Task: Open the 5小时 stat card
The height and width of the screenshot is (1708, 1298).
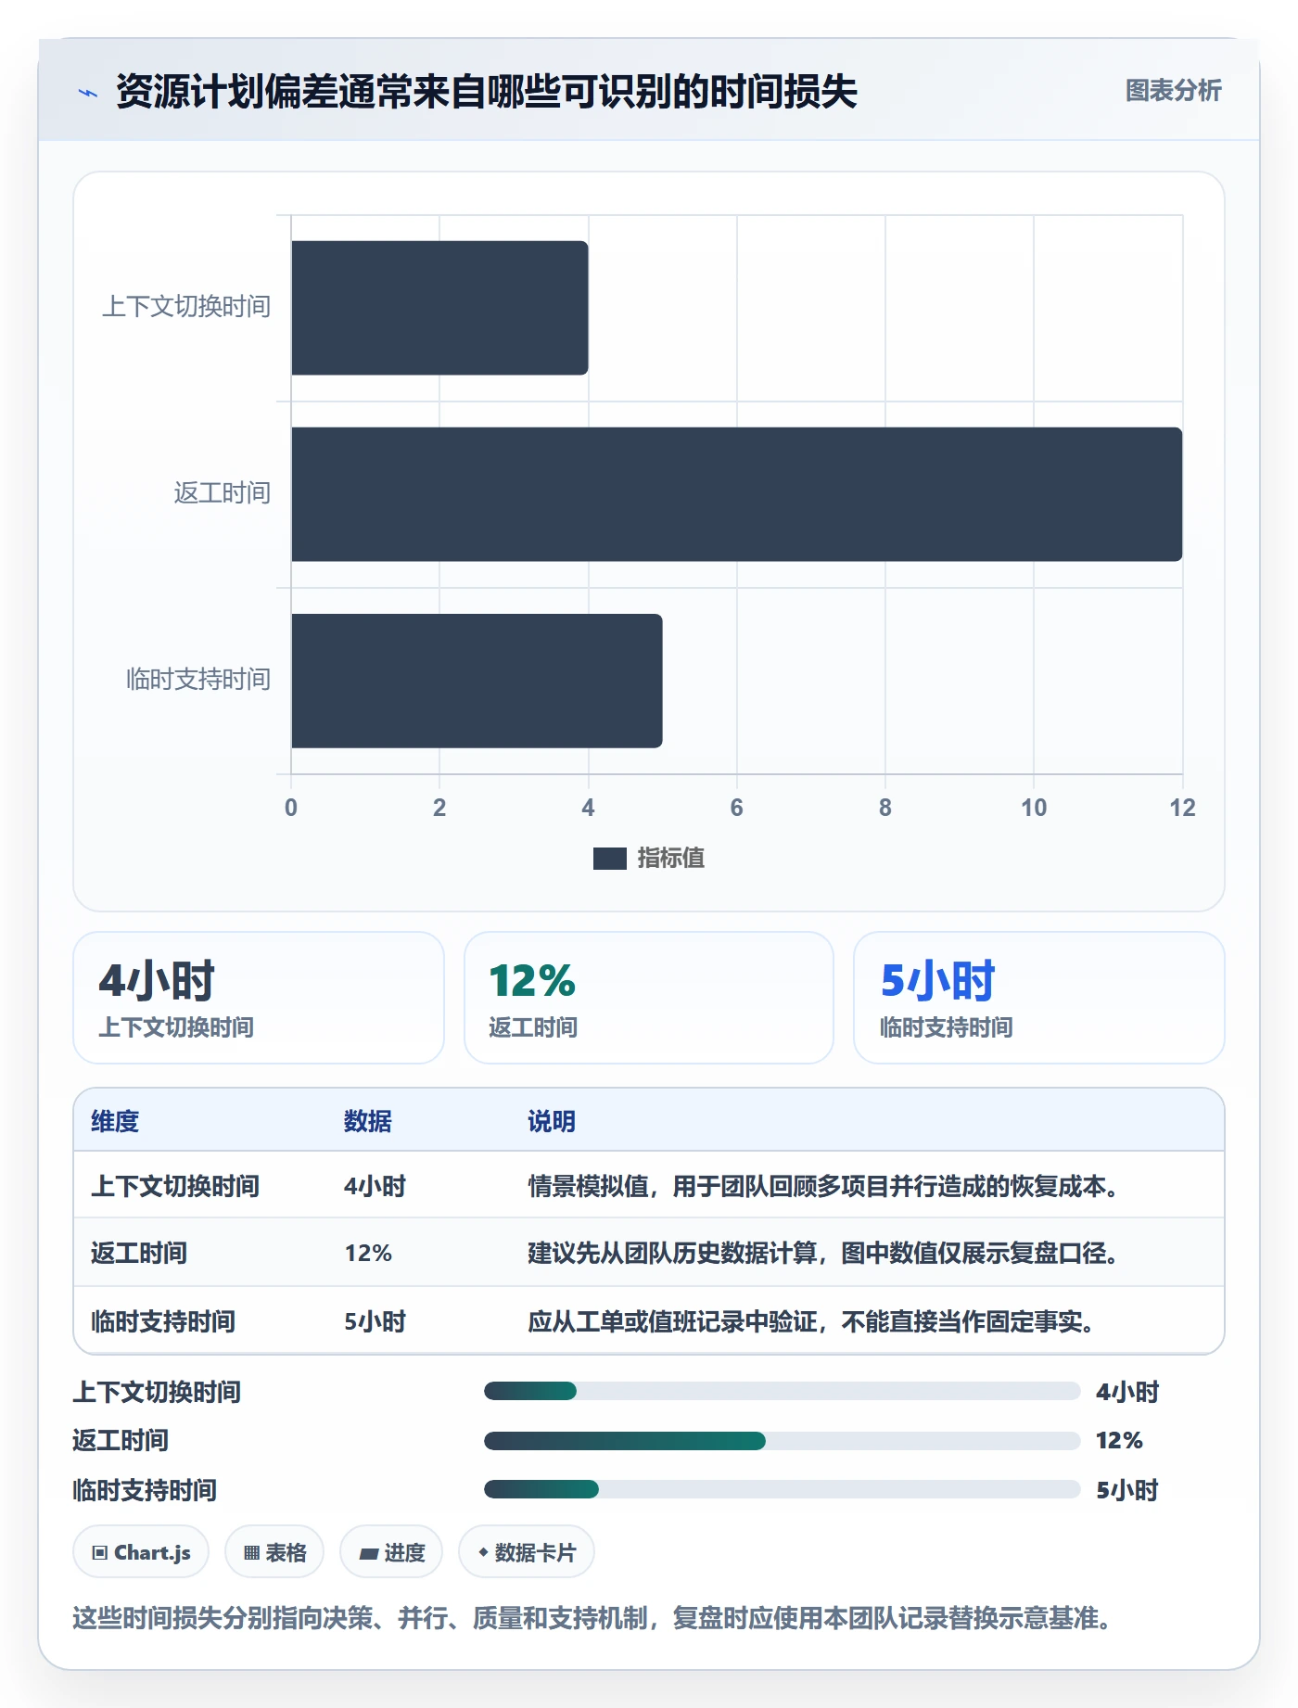Action: (1039, 998)
